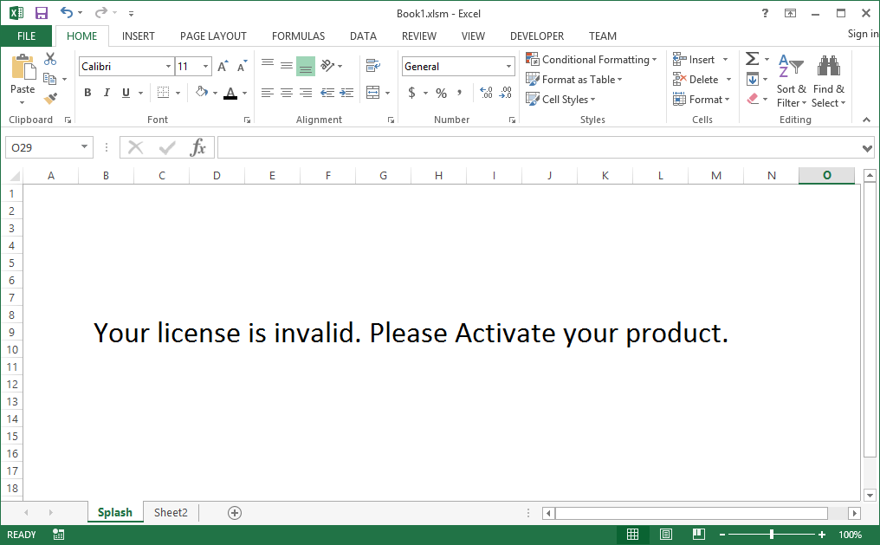Toggle Middle Align
Viewport: 880px width, 545px height.
coord(287,66)
